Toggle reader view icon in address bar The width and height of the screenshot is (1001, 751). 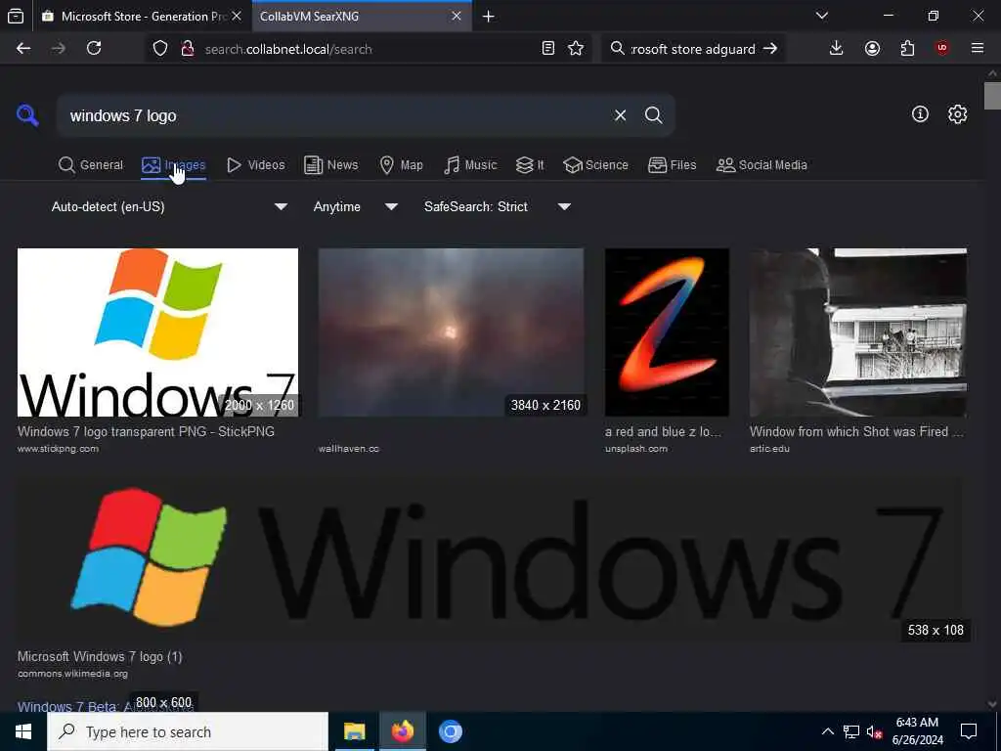pos(547,49)
